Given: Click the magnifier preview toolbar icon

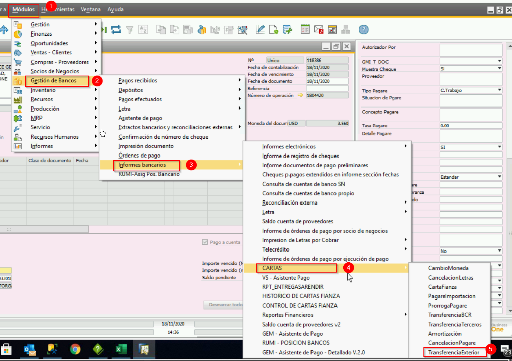Looking at the screenshot, I should [x=243, y=30].
